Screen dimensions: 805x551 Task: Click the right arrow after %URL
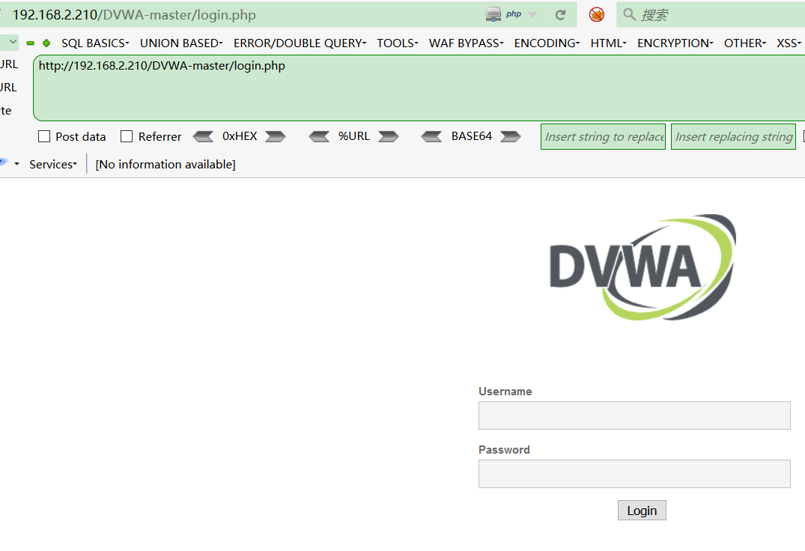[x=389, y=136]
